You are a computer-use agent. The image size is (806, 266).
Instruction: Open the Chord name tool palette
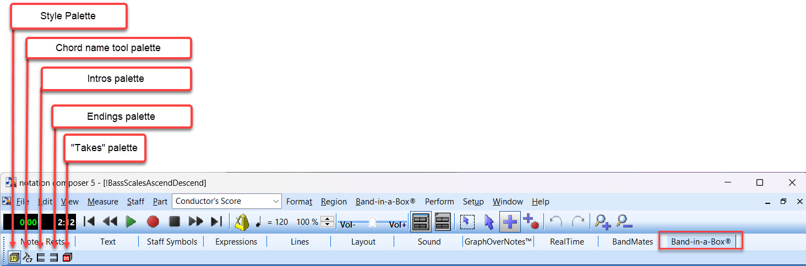(x=28, y=258)
